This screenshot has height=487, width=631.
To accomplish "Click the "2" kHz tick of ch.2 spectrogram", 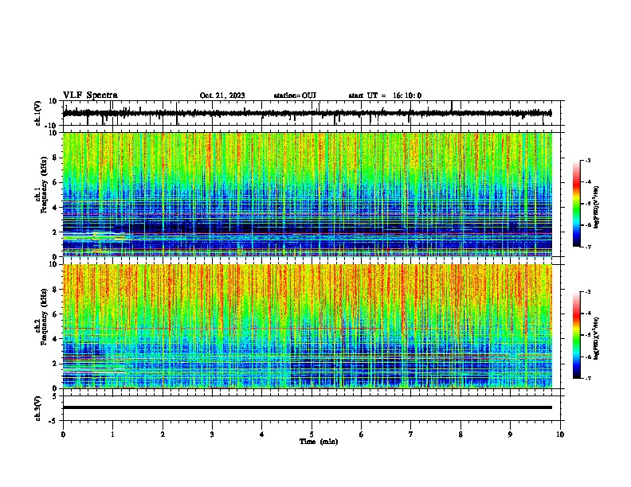I will [x=55, y=364].
